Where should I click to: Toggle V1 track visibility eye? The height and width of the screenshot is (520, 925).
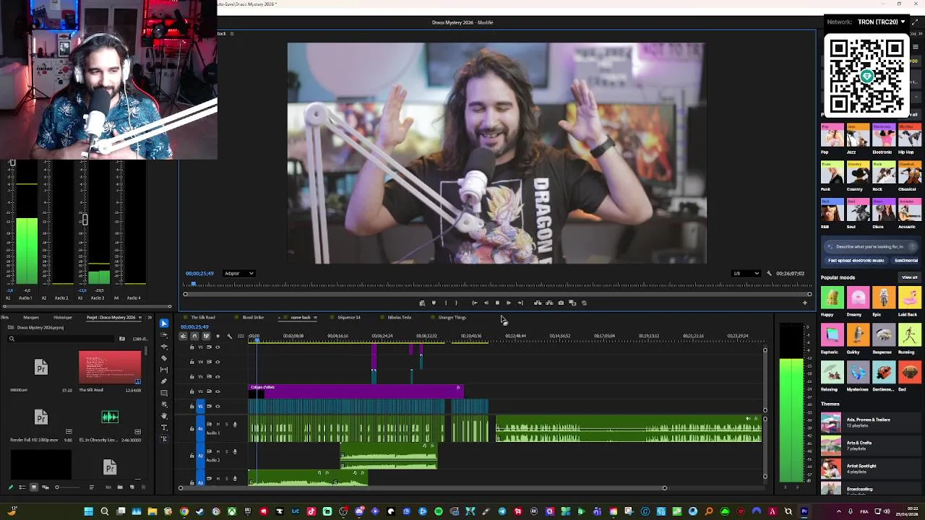point(218,407)
